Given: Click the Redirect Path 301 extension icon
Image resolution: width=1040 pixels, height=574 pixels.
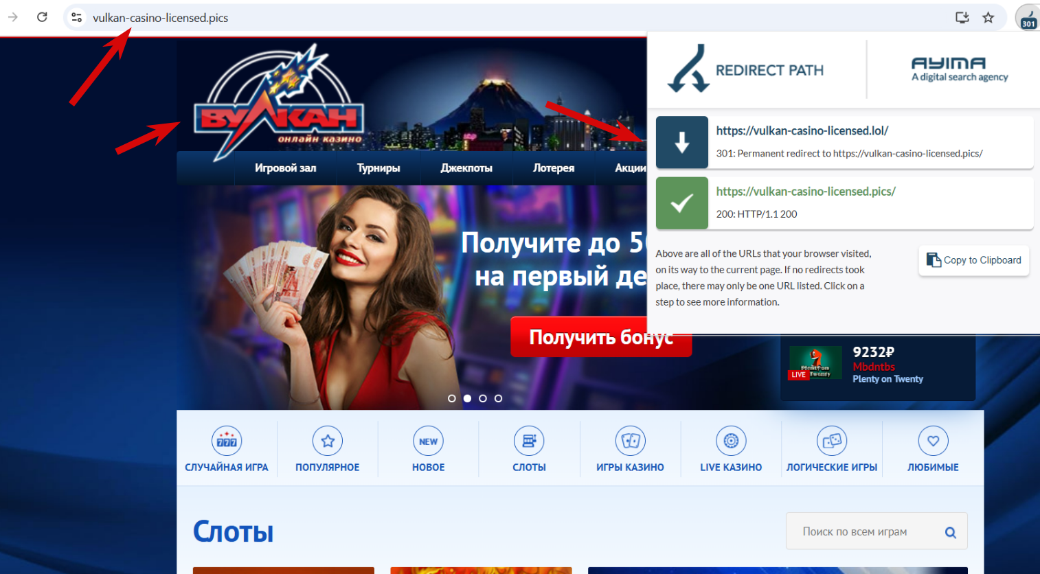Looking at the screenshot, I should coord(1028,17).
